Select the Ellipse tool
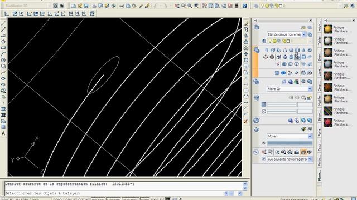The height and width of the screenshot is (200, 357). (x=3, y=78)
